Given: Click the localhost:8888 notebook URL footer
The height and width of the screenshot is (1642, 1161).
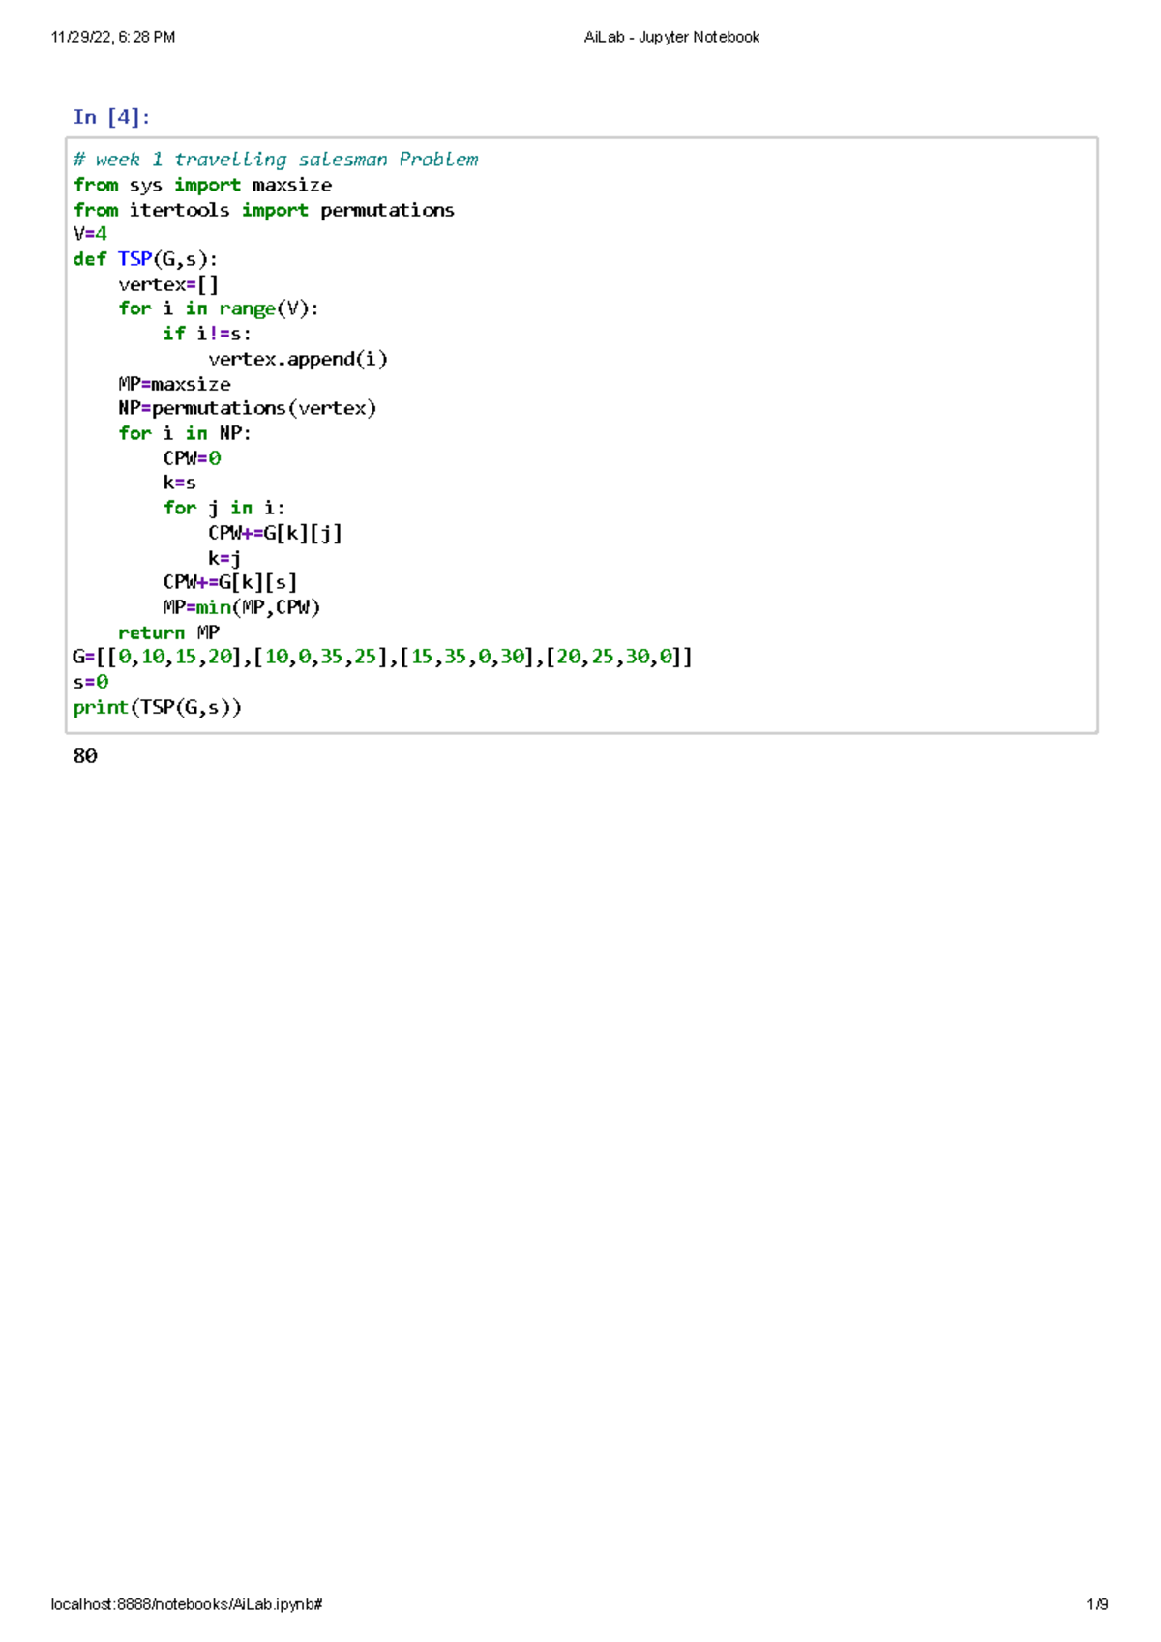Looking at the screenshot, I should [x=187, y=1604].
